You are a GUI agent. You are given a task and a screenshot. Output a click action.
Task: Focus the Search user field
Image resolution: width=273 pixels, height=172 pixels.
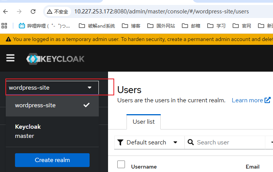225,143
